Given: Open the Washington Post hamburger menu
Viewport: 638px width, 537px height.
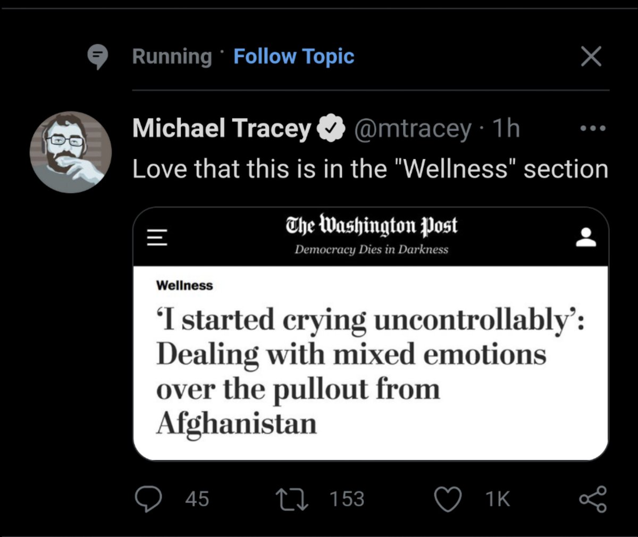Looking at the screenshot, I should (x=157, y=237).
